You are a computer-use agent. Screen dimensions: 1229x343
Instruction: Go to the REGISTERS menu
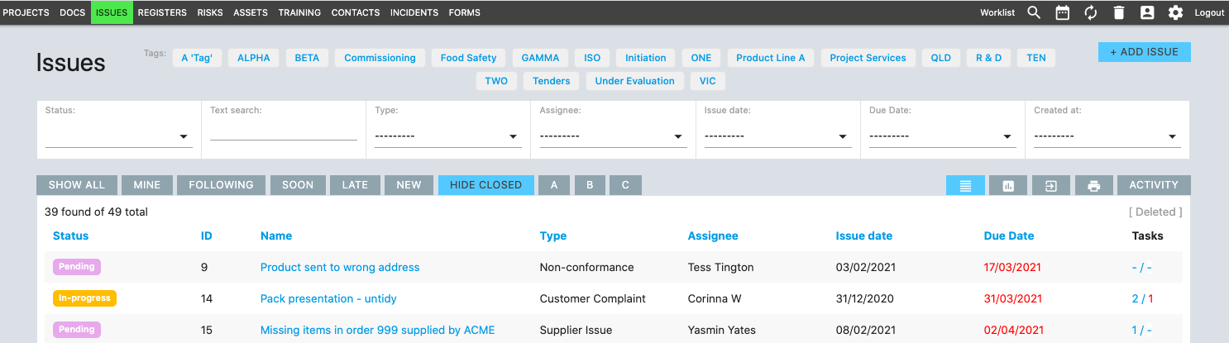tap(162, 12)
